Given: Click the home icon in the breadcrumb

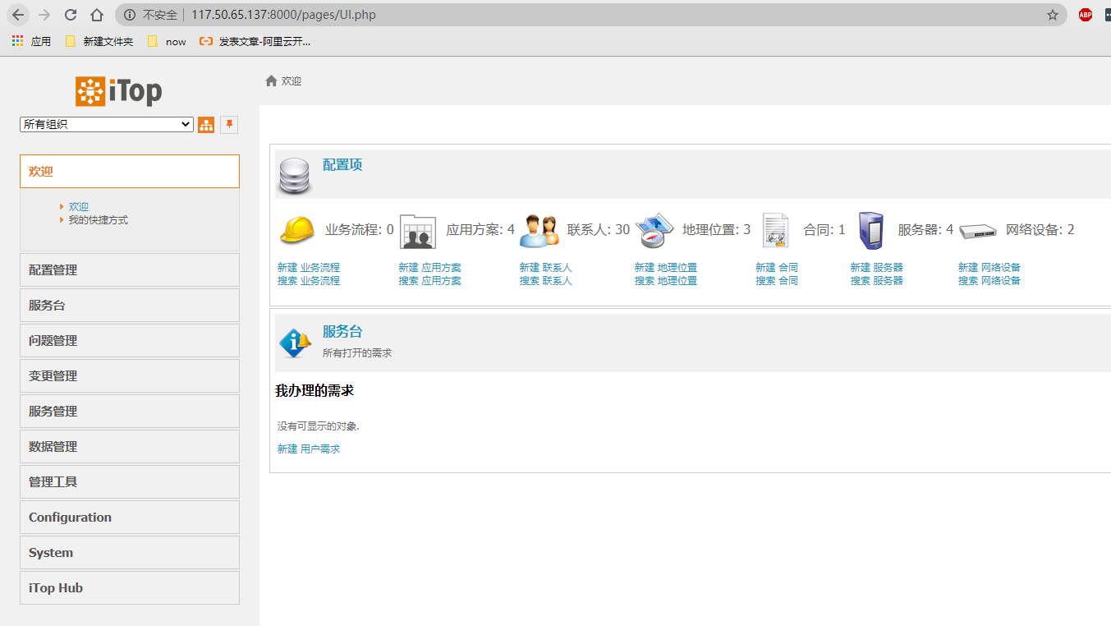Looking at the screenshot, I should 272,81.
